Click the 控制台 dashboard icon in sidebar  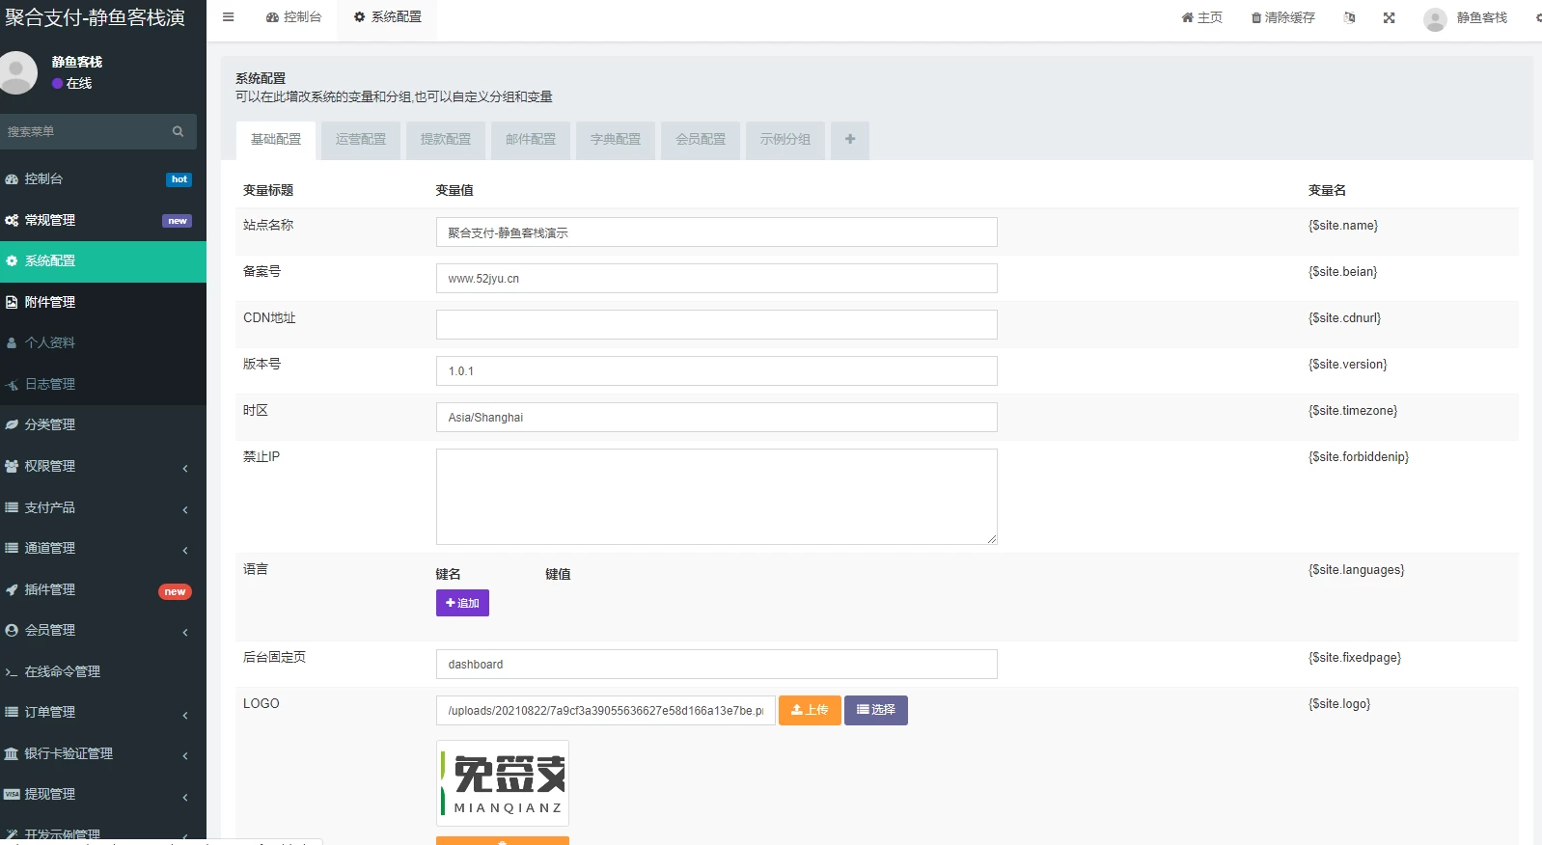coord(12,179)
